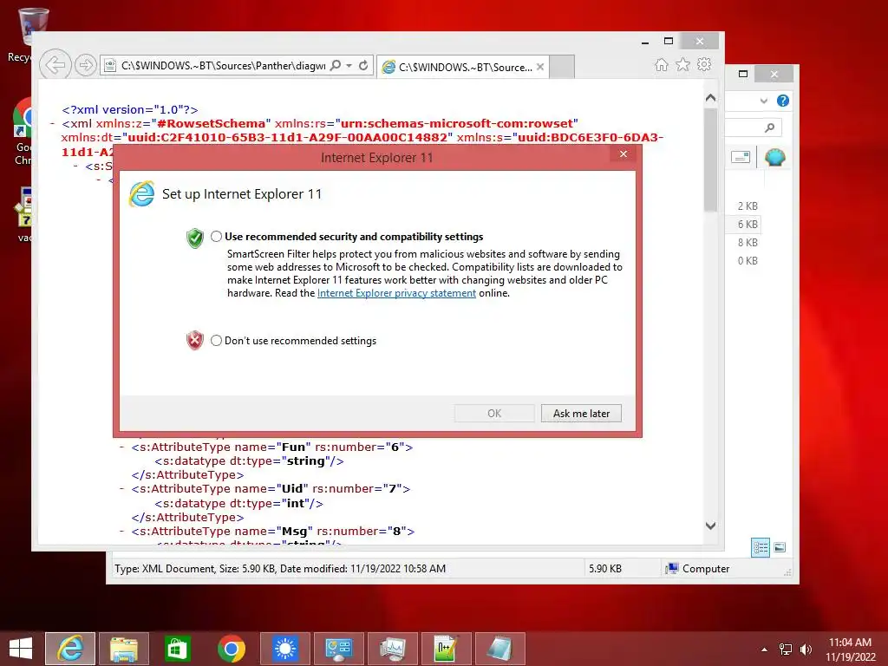Viewport: 888px width, 666px height.
Task: Close the C:\$WINDOWS.~BT\Source... tab
Action: click(540, 67)
